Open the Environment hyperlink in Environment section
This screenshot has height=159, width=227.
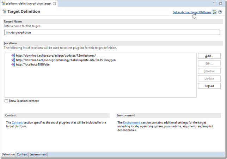tap(131, 123)
